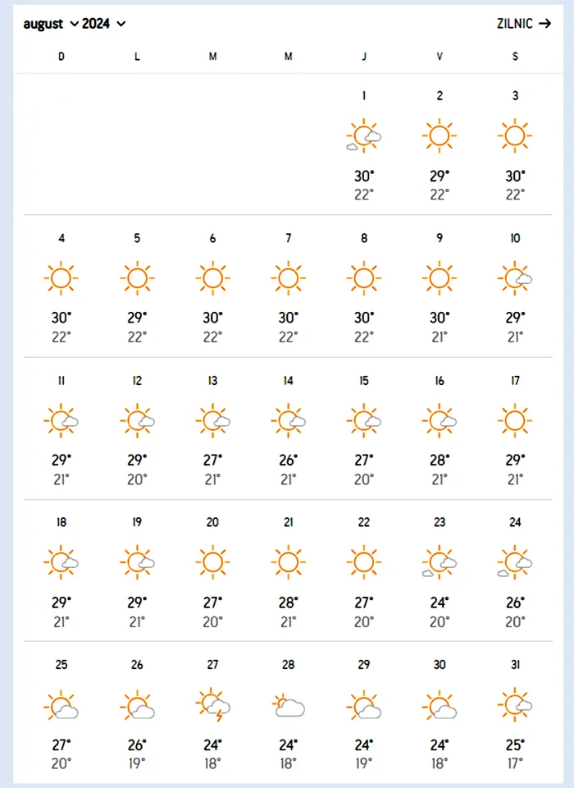Screen dimensions: 574x788
Task: Click the sun-and-cloud icon on August 25
Action: click(x=61, y=704)
